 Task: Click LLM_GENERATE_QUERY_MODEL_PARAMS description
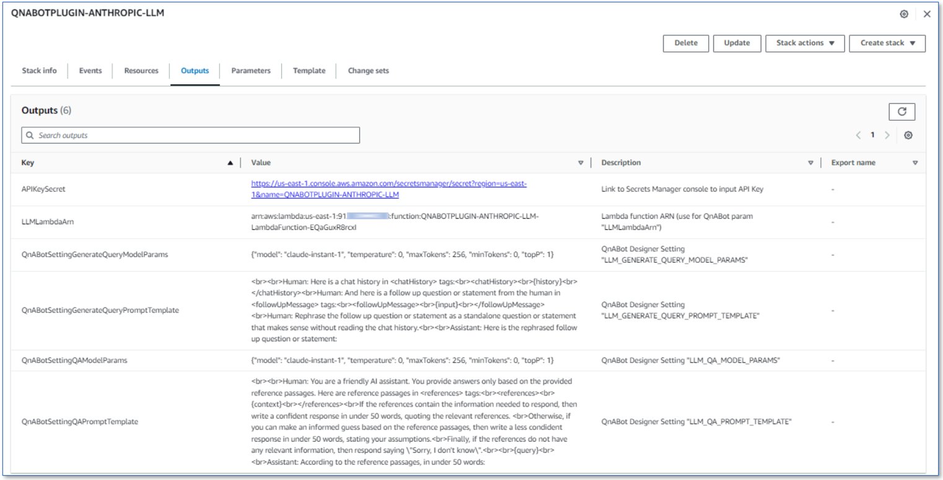(x=674, y=254)
